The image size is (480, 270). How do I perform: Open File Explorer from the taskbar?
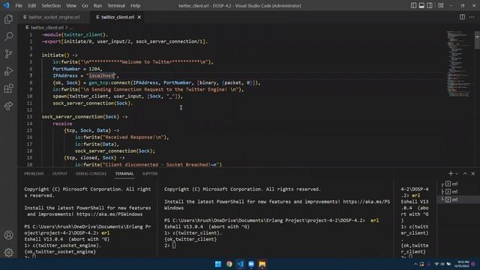tap(262, 264)
